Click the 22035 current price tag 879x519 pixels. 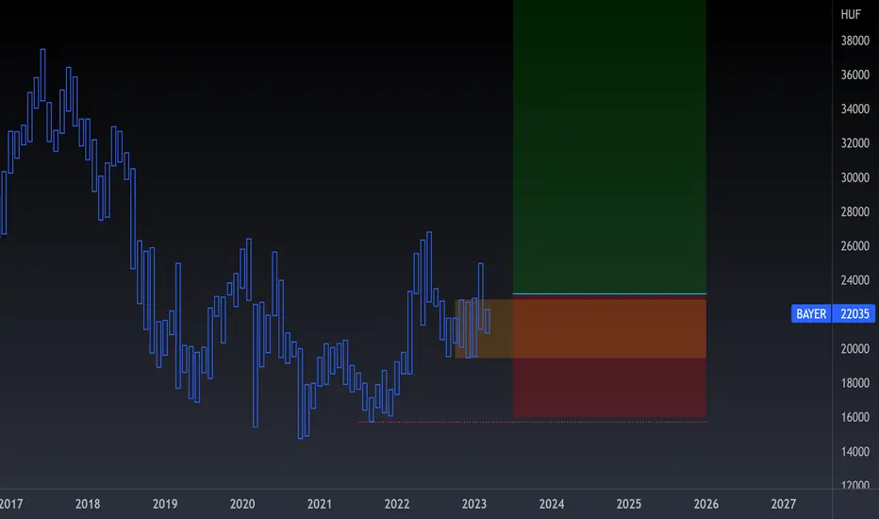(x=854, y=313)
